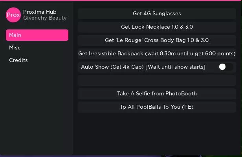Click the empty blank button row
The height and width of the screenshot is (157, 242).
tap(157, 80)
